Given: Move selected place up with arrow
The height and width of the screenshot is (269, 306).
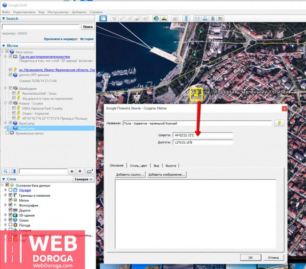Looking at the screenshot, I should pos(72,171).
